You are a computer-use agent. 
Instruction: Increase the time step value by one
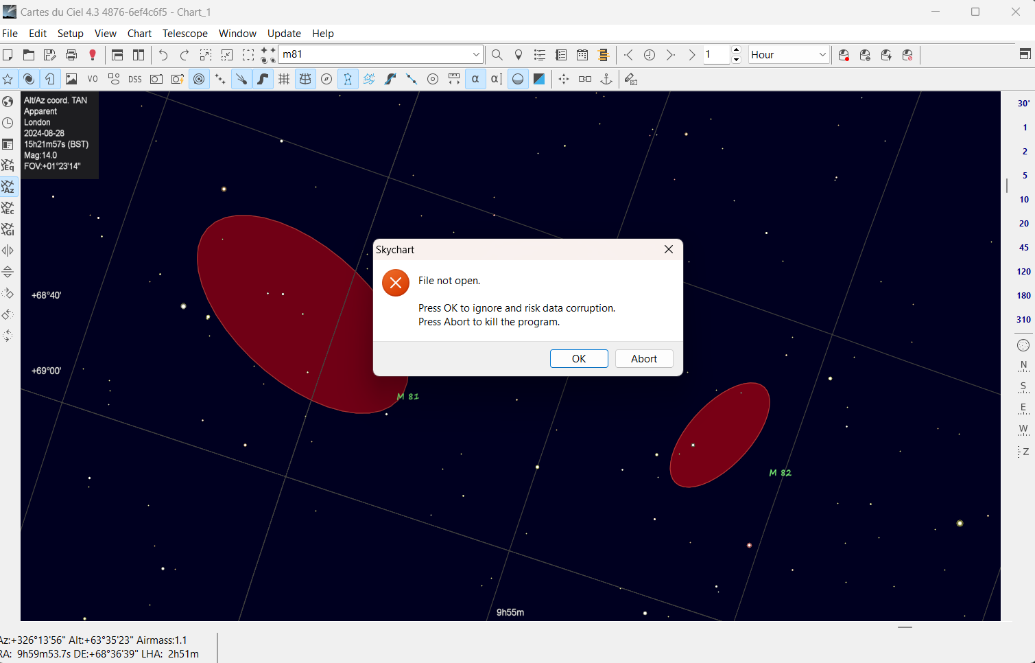coord(736,50)
